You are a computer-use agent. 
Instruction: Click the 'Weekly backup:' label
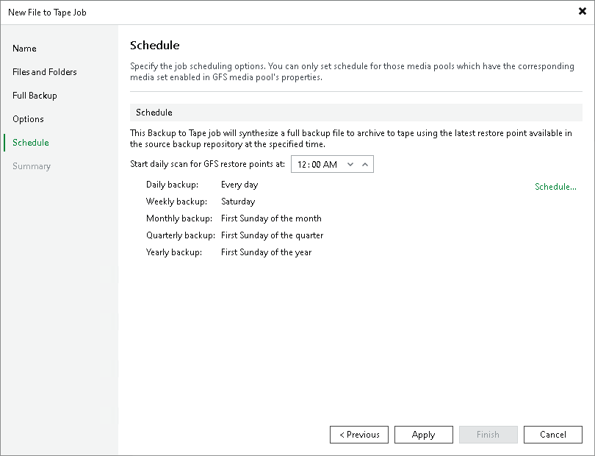pyautogui.click(x=176, y=202)
